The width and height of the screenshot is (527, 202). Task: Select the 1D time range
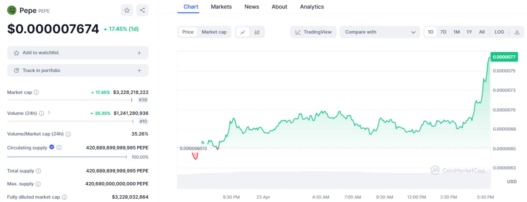pos(430,32)
